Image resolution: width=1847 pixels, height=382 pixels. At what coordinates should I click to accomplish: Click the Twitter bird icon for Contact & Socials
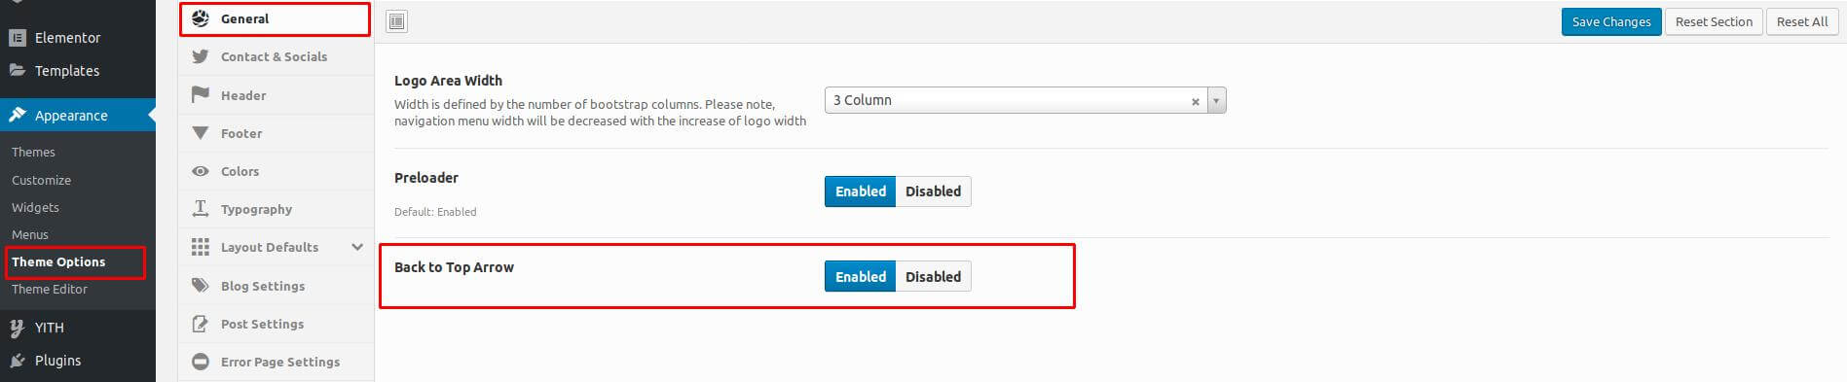[x=201, y=56]
